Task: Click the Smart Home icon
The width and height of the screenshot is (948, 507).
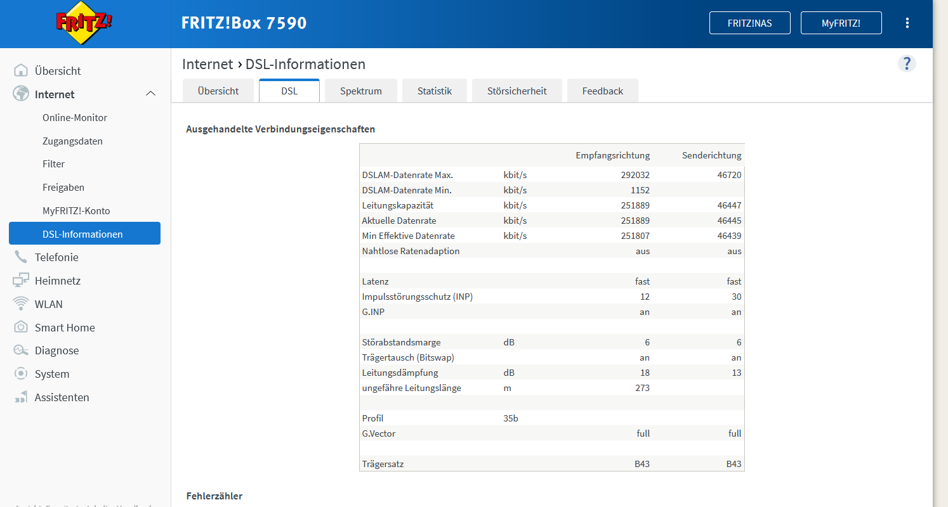Action: (21, 327)
